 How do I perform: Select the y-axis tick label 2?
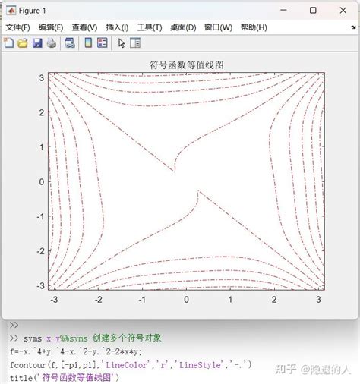[x=42, y=112]
